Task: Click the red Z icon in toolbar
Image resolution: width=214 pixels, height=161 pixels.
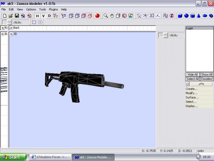Action: (x=172, y=16)
